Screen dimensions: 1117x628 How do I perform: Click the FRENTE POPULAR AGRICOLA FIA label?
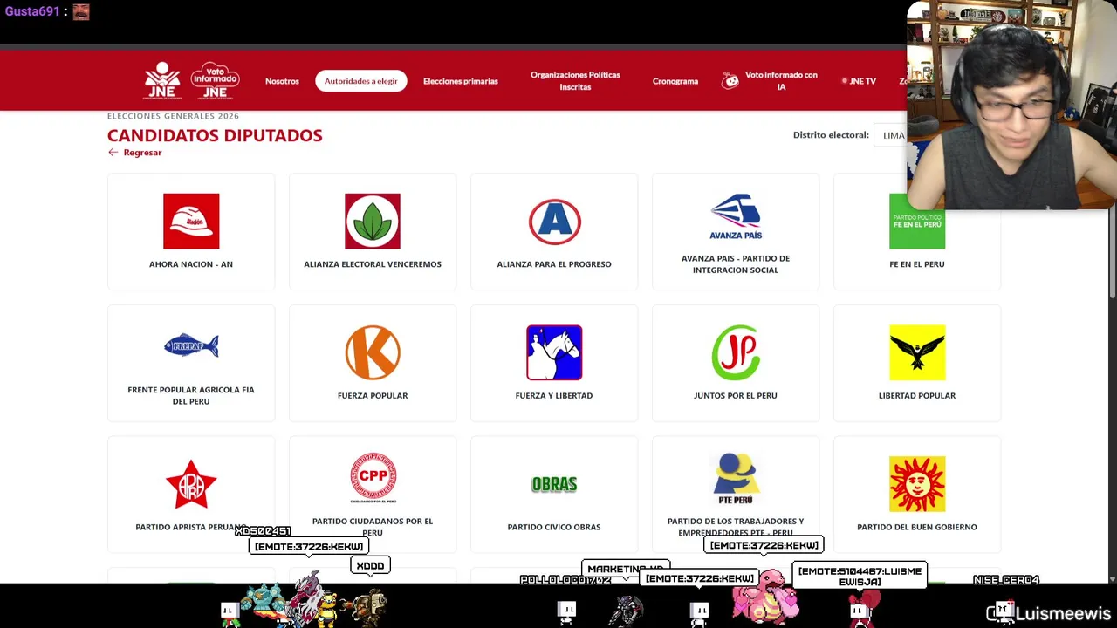(x=191, y=396)
